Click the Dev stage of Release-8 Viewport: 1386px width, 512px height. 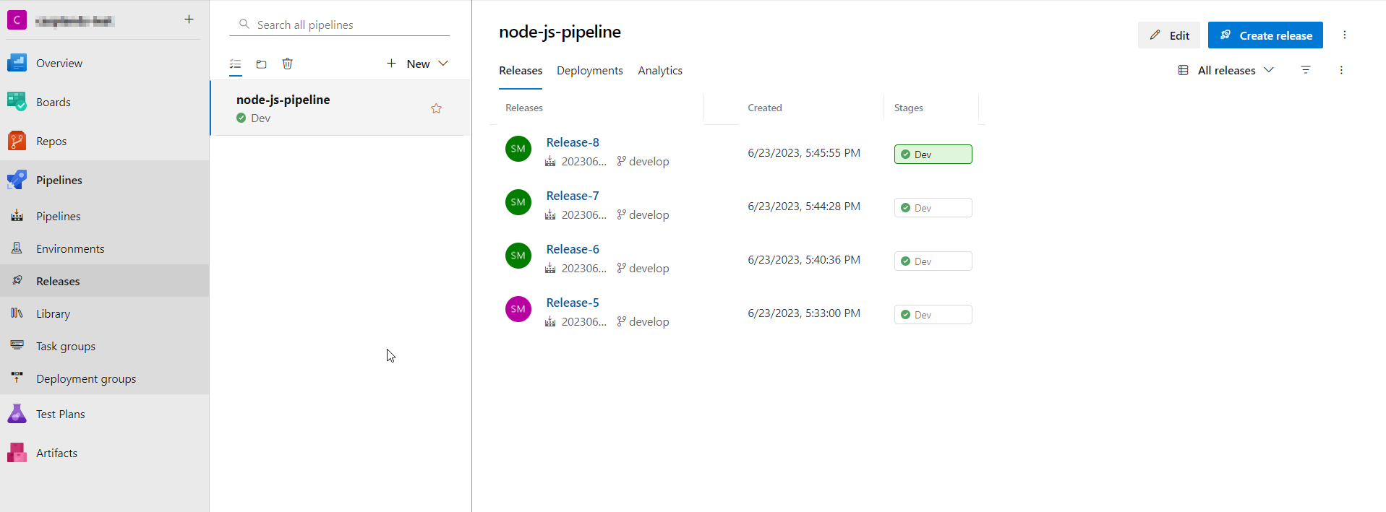(x=933, y=155)
